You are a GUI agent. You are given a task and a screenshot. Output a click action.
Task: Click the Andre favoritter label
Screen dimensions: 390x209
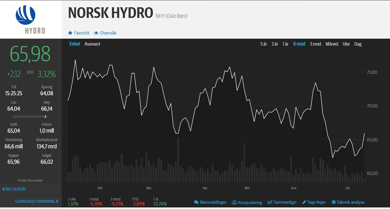(x=30, y=180)
